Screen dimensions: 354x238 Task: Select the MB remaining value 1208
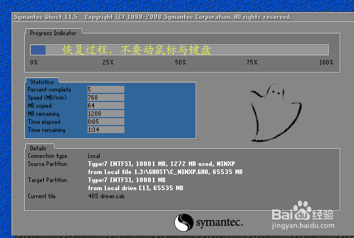tap(106, 114)
